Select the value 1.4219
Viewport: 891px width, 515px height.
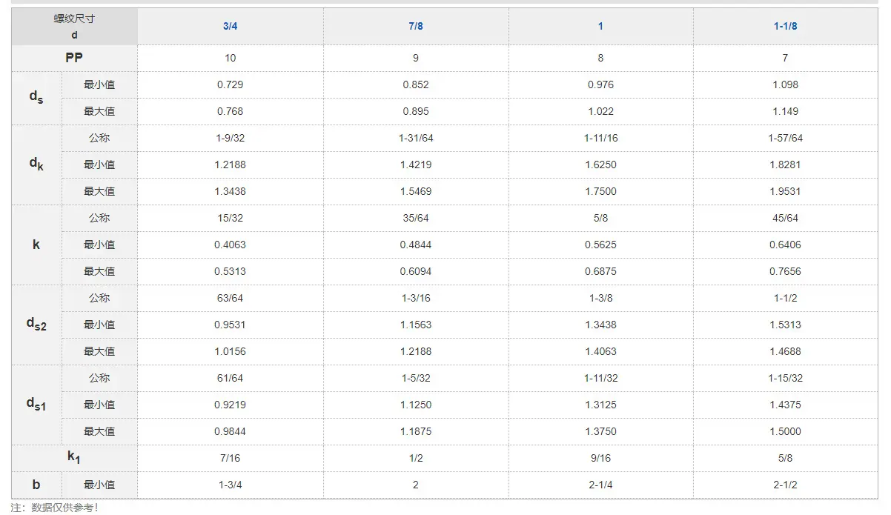tap(416, 165)
